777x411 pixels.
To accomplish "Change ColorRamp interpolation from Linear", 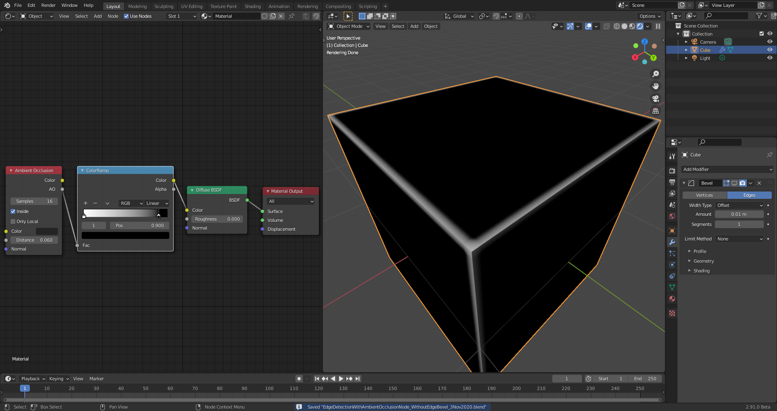I will (x=156, y=203).
